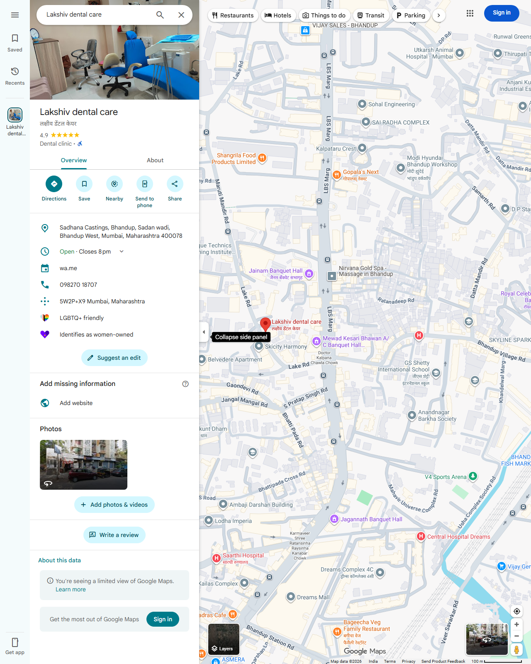Open Layers map type switcher
The height and width of the screenshot is (664, 531).
coord(224,639)
